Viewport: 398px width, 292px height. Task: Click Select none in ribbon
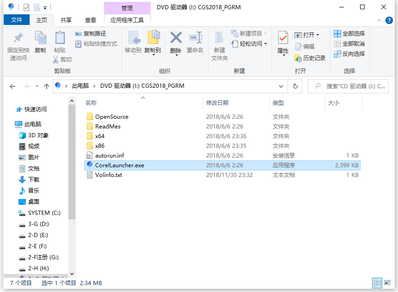[349, 43]
